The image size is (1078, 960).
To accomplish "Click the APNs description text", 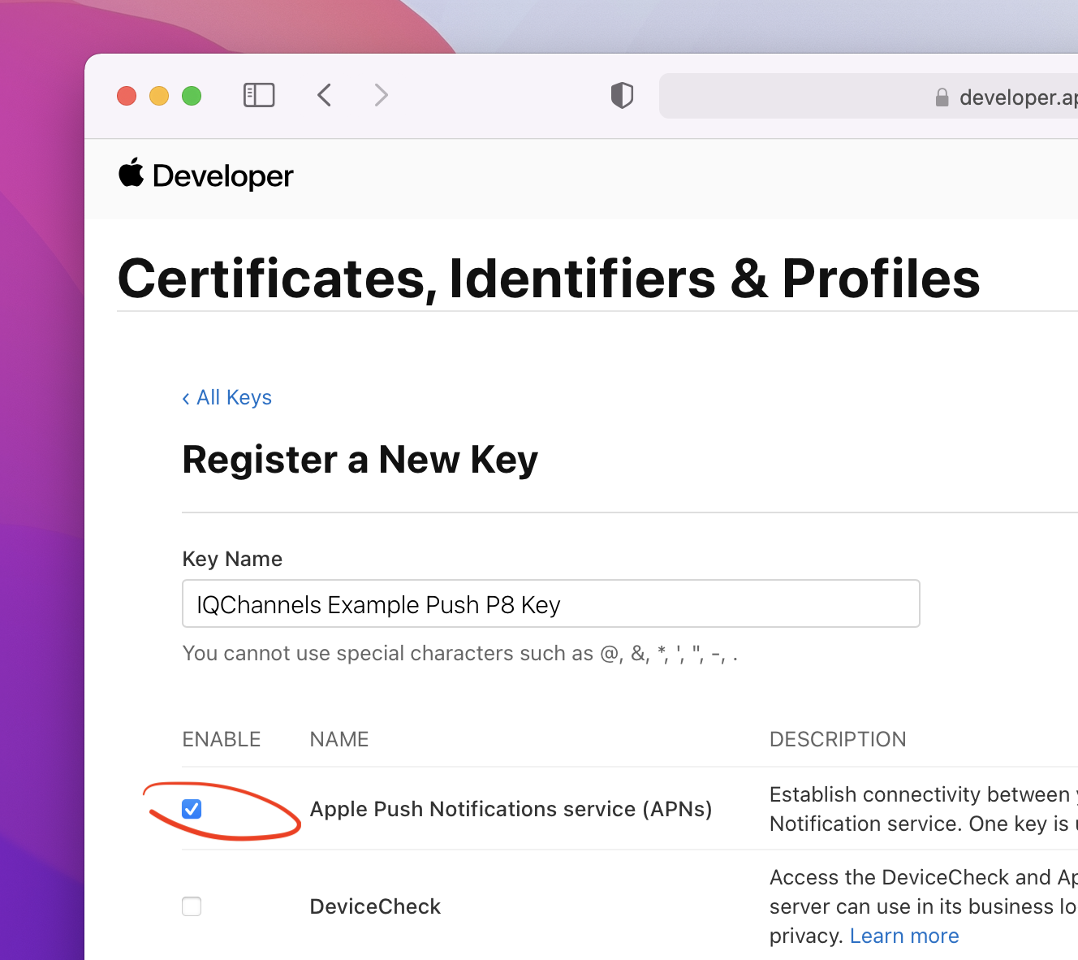I will pos(924,809).
